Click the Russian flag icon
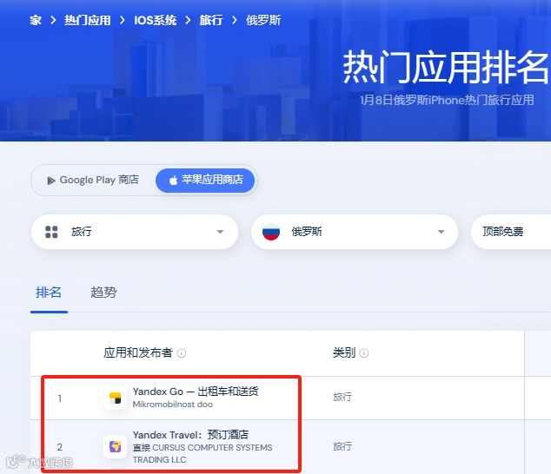 pos(271,232)
